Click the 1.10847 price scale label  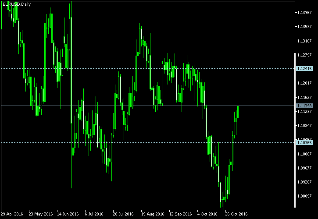[x=304, y=126]
